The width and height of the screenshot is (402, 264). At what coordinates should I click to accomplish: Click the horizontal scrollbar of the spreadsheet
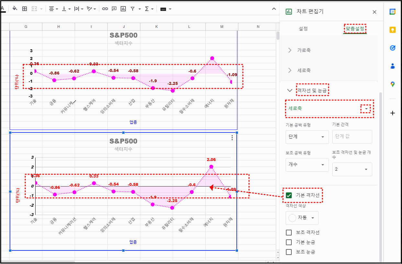pos(38,261)
